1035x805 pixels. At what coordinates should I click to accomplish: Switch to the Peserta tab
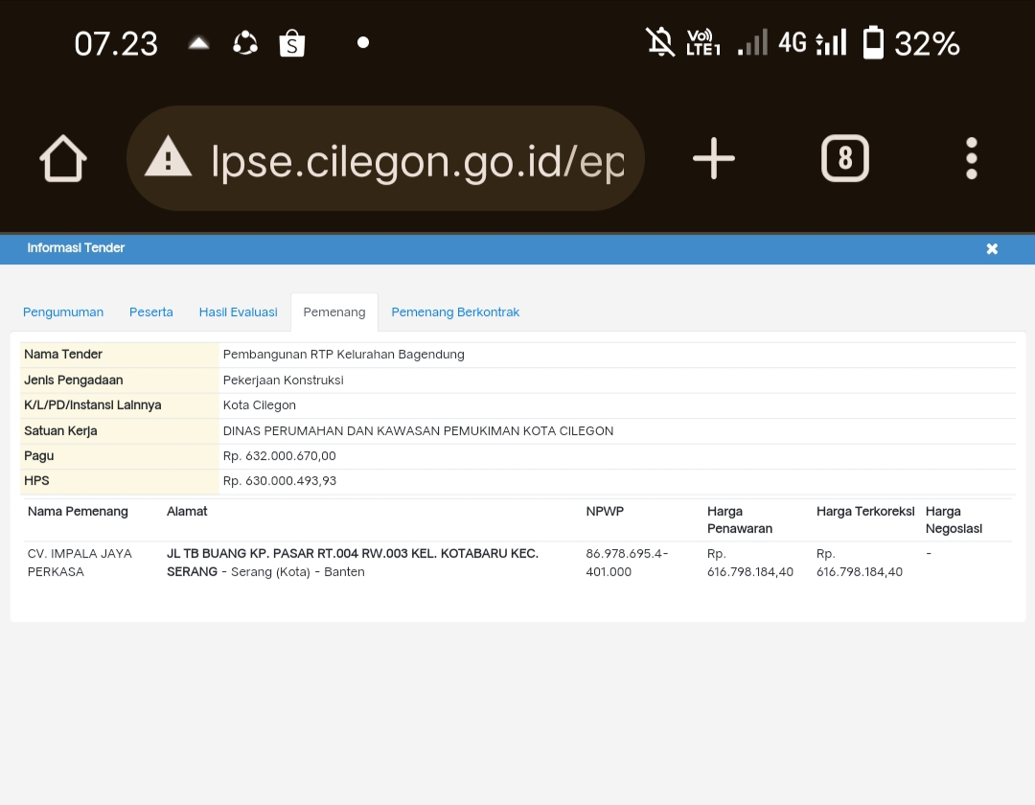[151, 312]
